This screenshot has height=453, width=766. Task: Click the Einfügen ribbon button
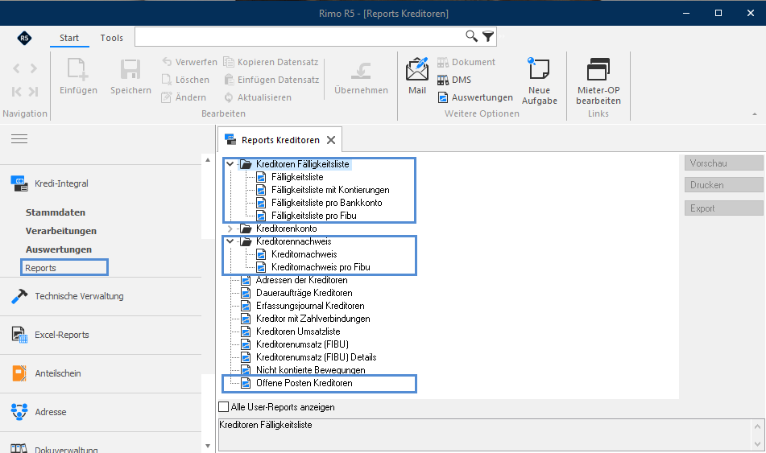tap(78, 76)
